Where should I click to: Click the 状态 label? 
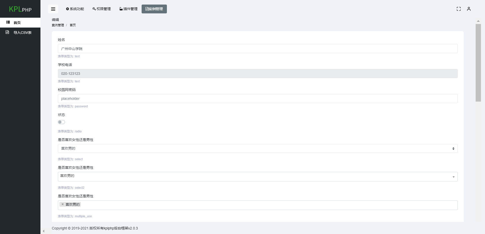click(x=61, y=115)
